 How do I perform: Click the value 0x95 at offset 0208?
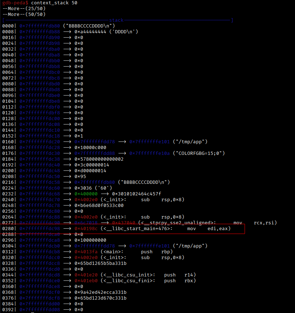(x=80, y=177)
